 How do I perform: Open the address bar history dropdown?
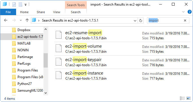click(135, 21)
